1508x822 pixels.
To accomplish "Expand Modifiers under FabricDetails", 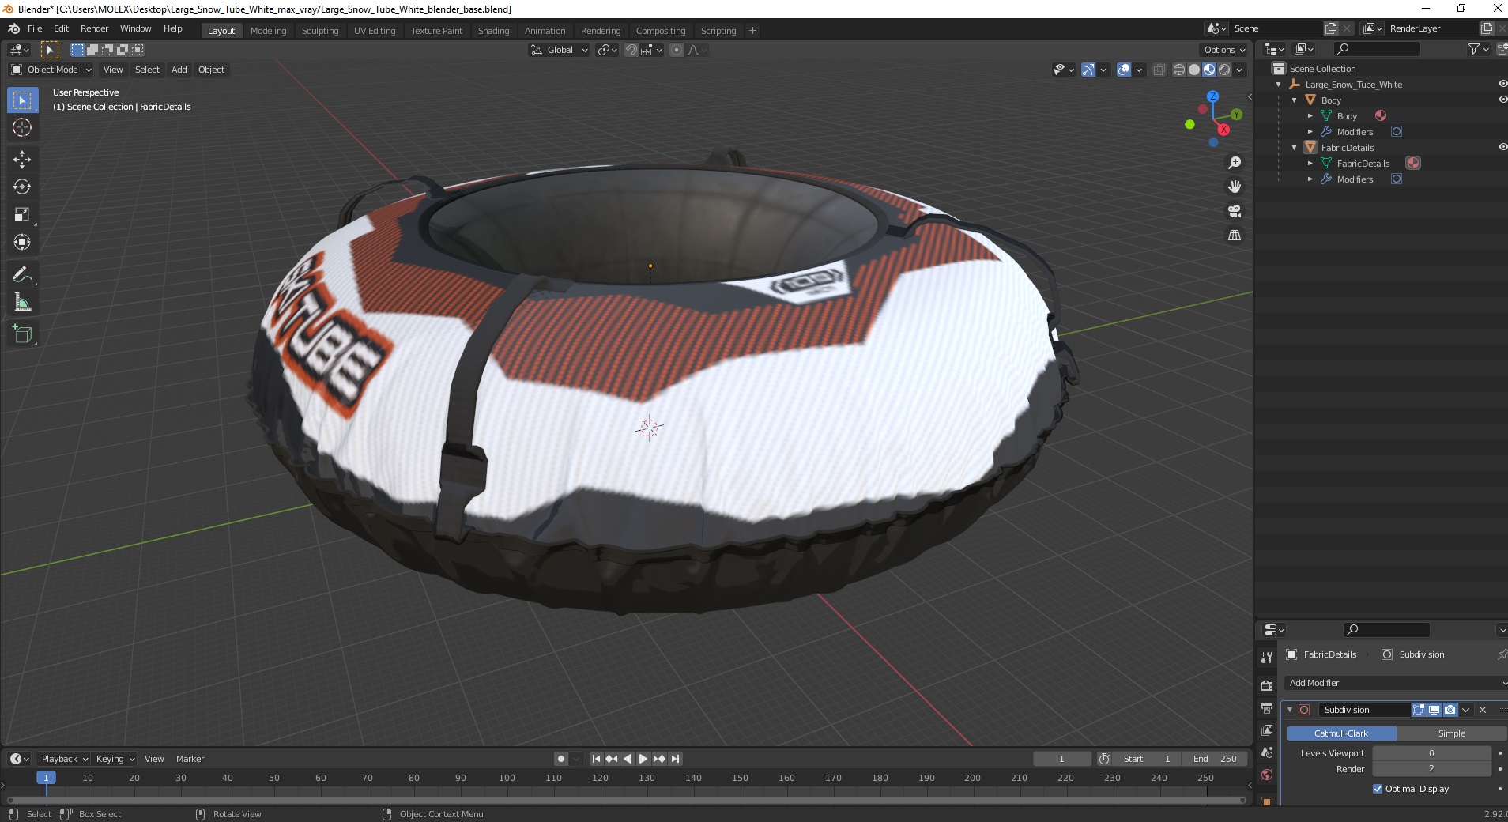I will click(1310, 179).
